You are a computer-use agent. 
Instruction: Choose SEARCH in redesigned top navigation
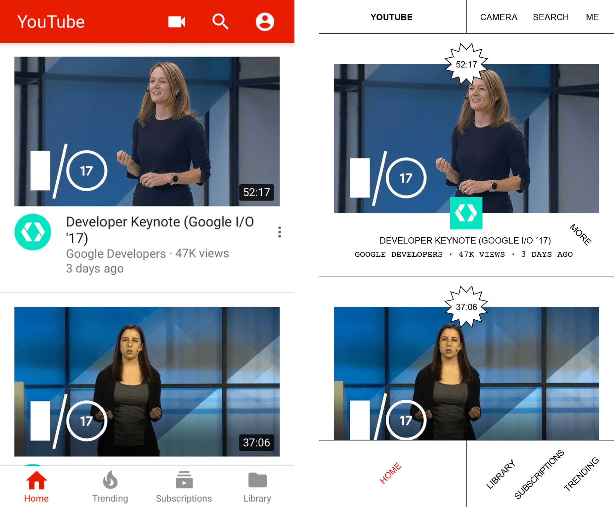tap(550, 17)
